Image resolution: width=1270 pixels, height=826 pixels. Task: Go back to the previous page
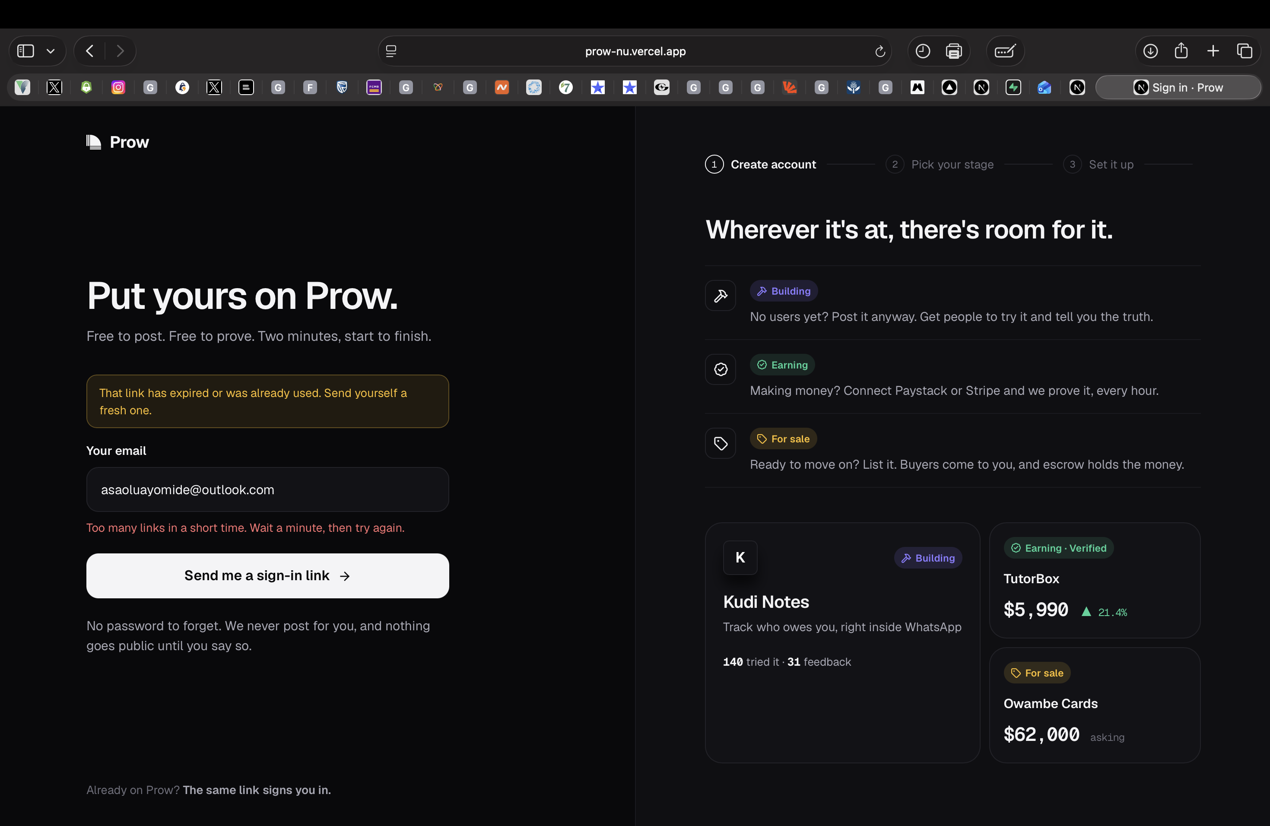click(90, 51)
